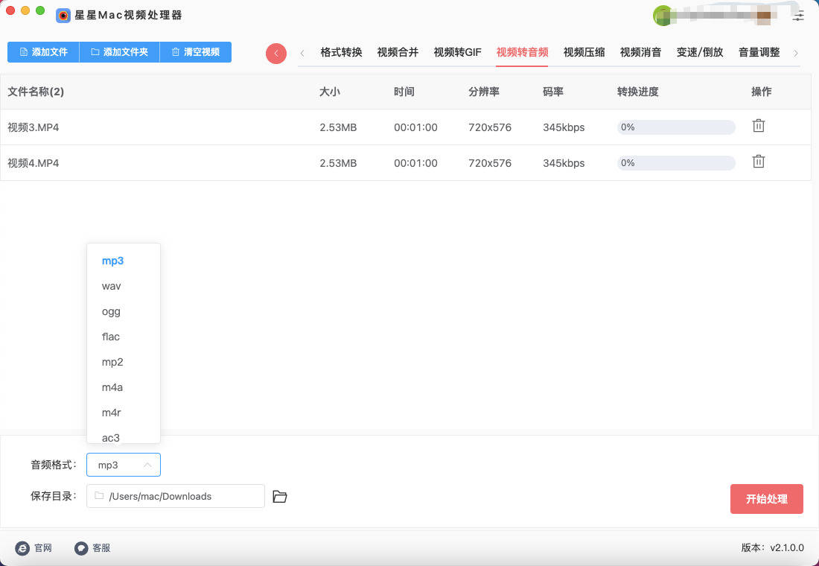This screenshot has width=819, height=566.
Task: Delete the 视频3.MP4 file row
Action: click(758, 126)
